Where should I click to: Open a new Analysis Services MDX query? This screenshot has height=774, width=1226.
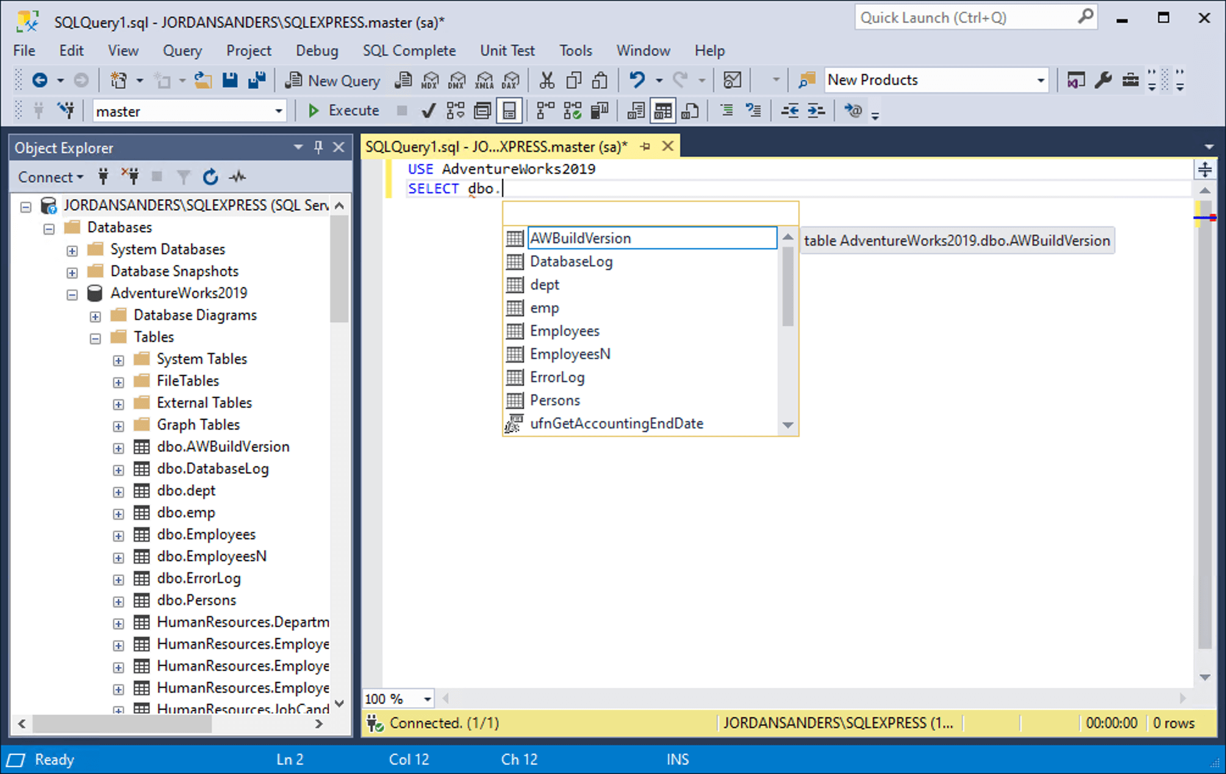coord(430,80)
